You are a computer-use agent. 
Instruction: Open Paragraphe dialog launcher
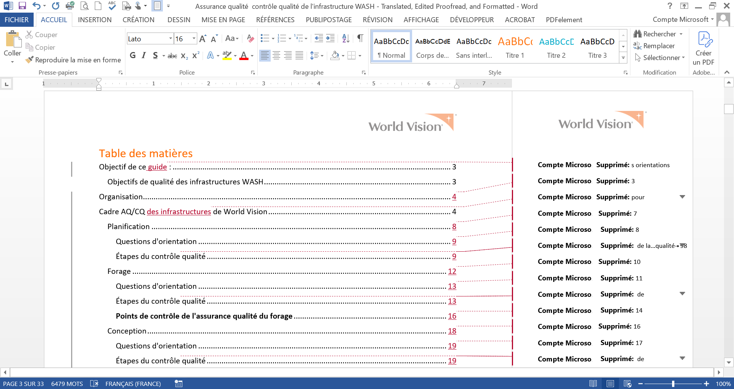click(364, 72)
